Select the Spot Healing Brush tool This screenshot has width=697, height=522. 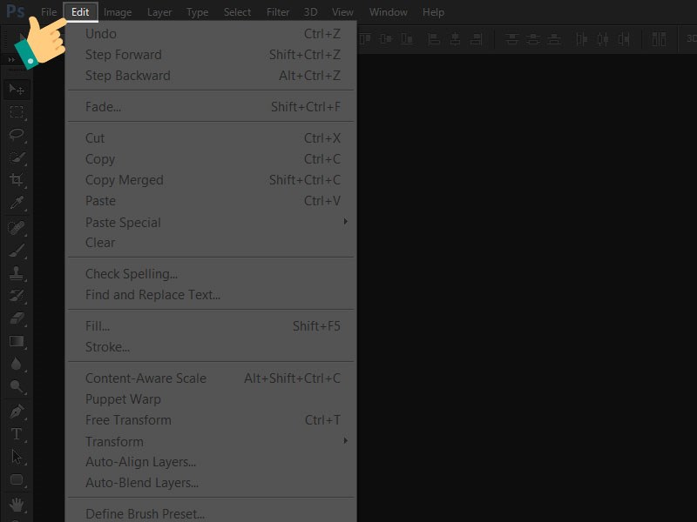16,228
